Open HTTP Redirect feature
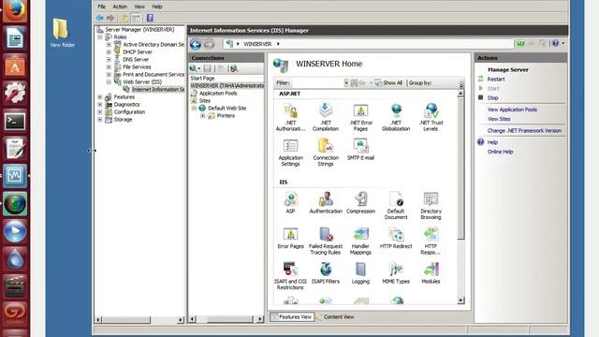This screenshot has width=599, height=337. pos(396,238)
